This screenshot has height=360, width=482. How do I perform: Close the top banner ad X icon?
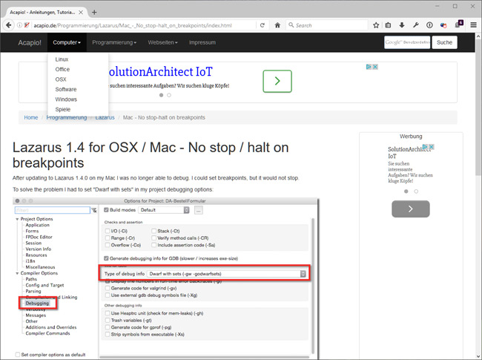375,67
